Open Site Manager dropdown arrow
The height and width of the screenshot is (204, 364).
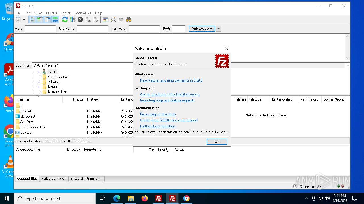click(24, 20)
